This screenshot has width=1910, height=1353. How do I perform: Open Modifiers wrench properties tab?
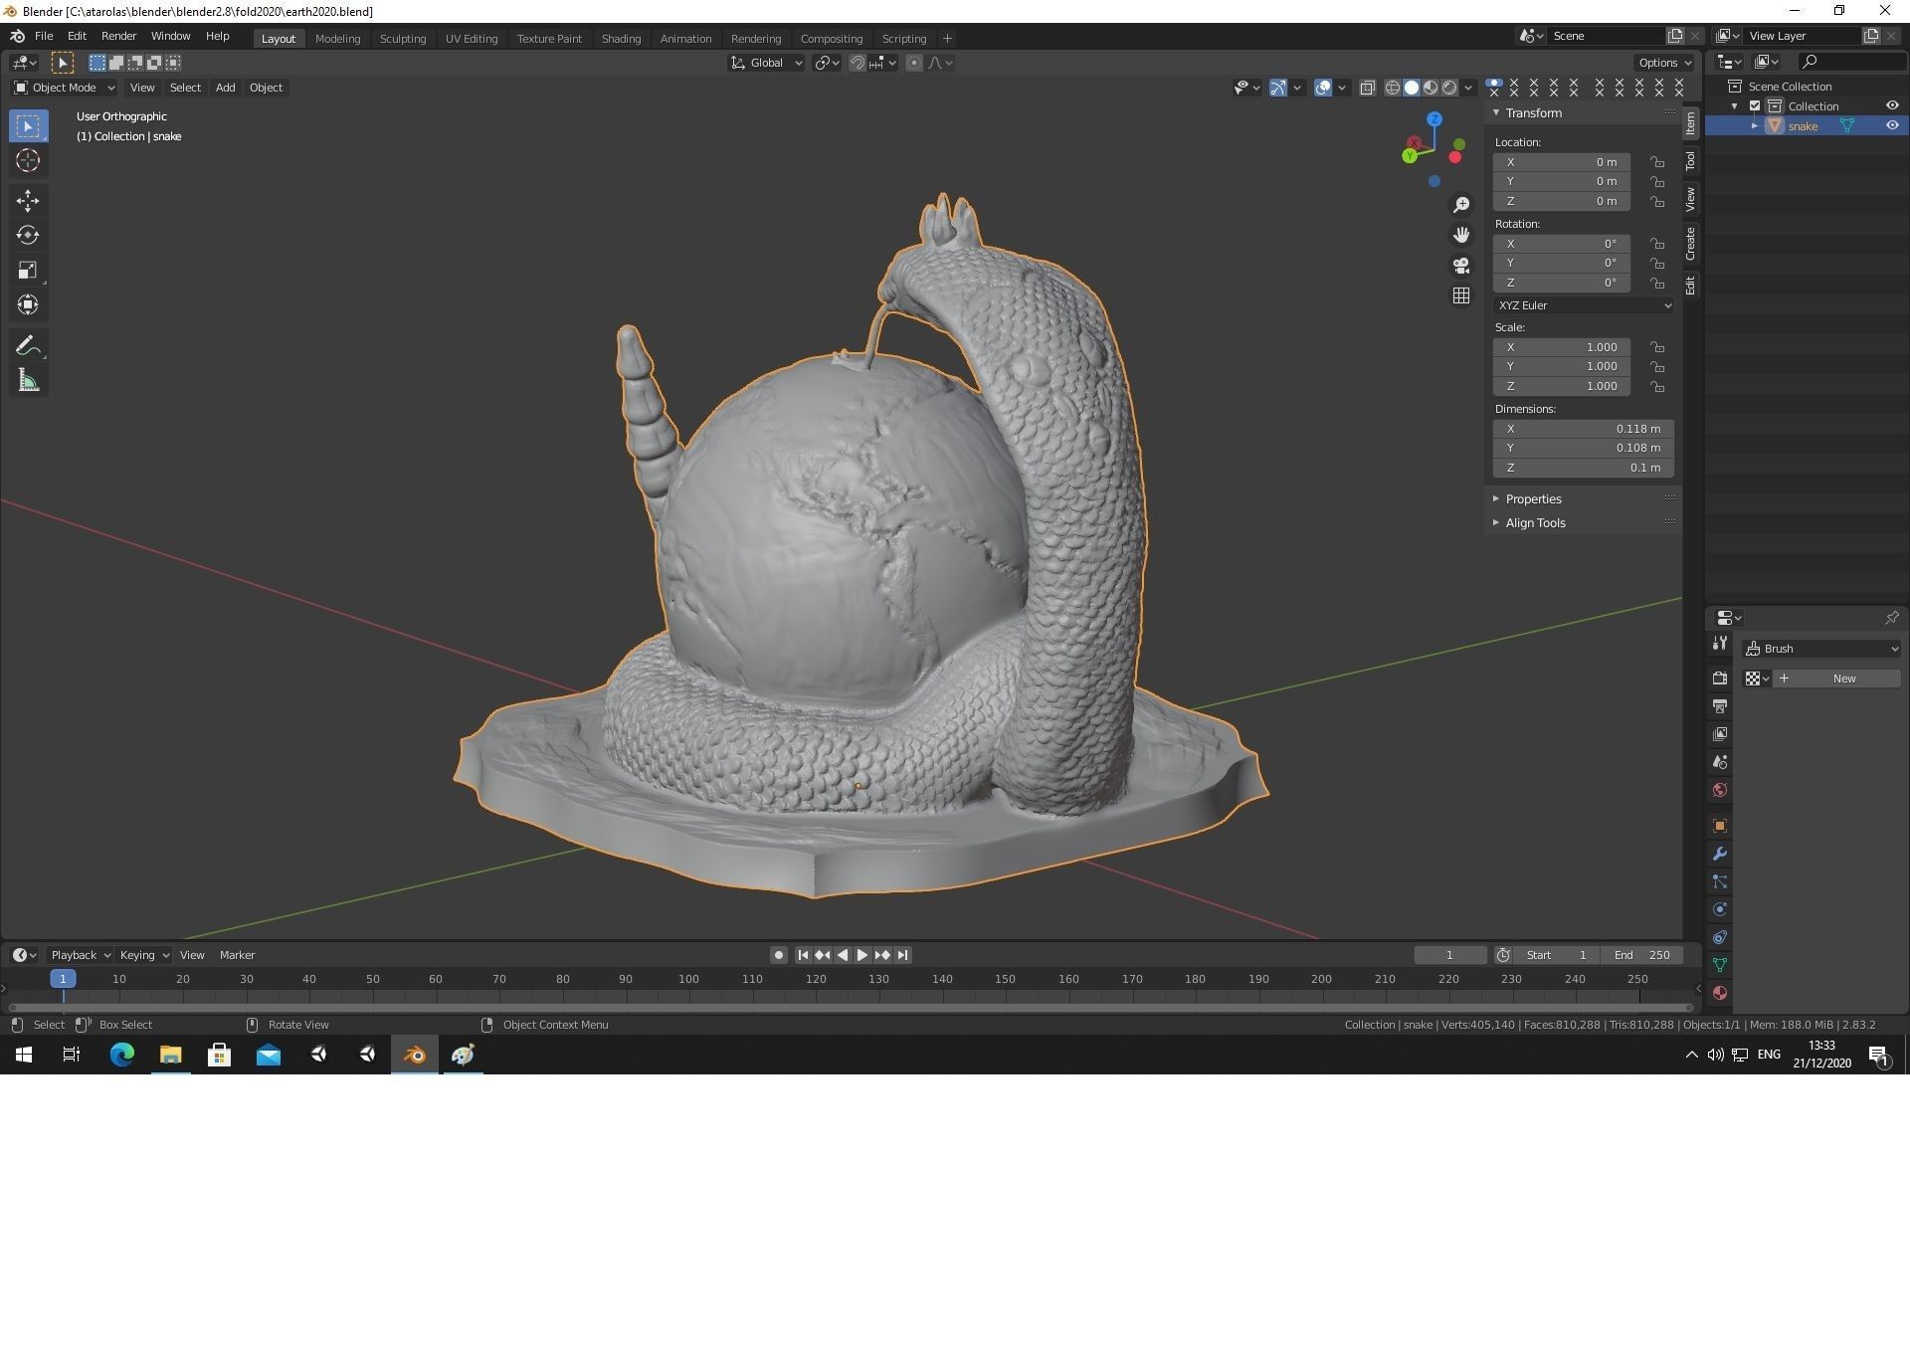1720,854
